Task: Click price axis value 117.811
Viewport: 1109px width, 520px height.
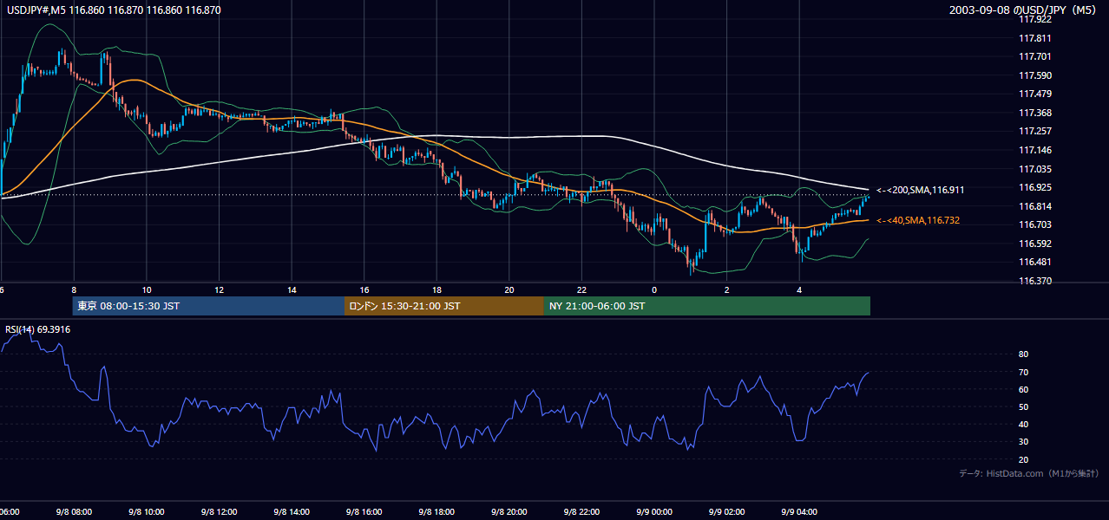Action: tap(1035, 38)
